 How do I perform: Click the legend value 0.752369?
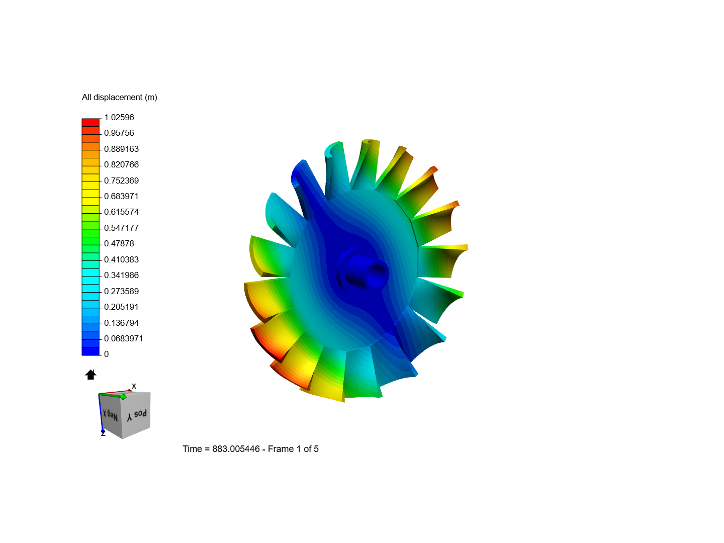pos(121,180)
